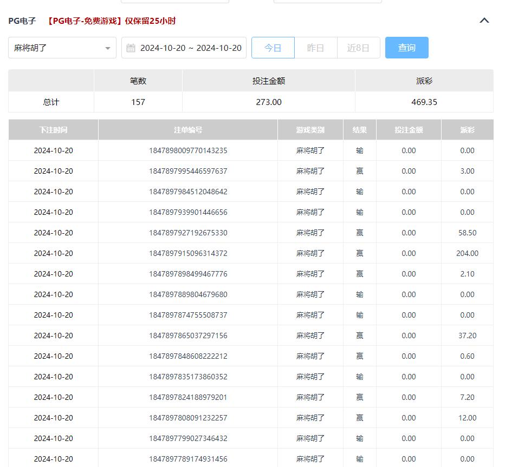Viewport: 505px width, 467px height.
Task: Switch to the 昨日 tab
Action: (315, 48)
